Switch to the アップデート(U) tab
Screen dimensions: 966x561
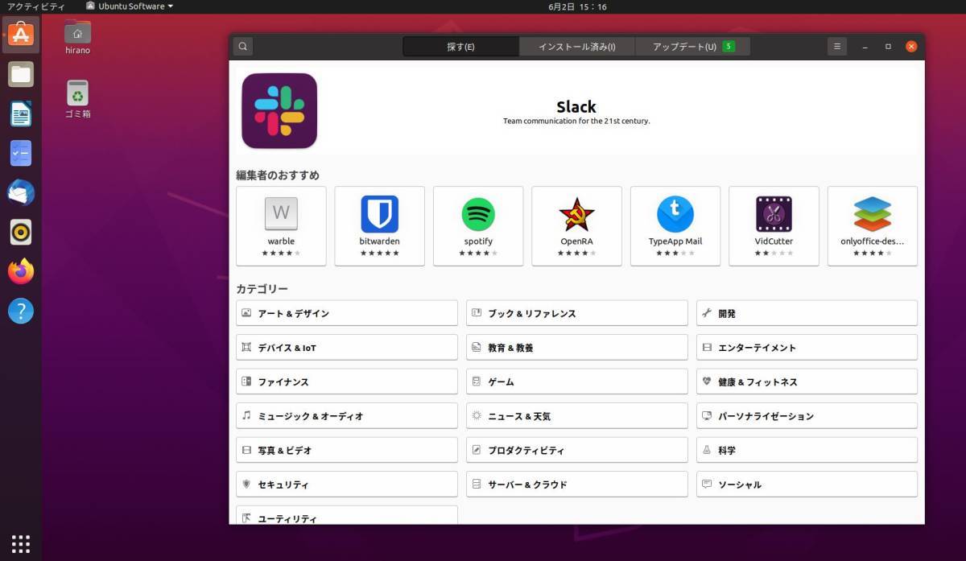point(692,47)
